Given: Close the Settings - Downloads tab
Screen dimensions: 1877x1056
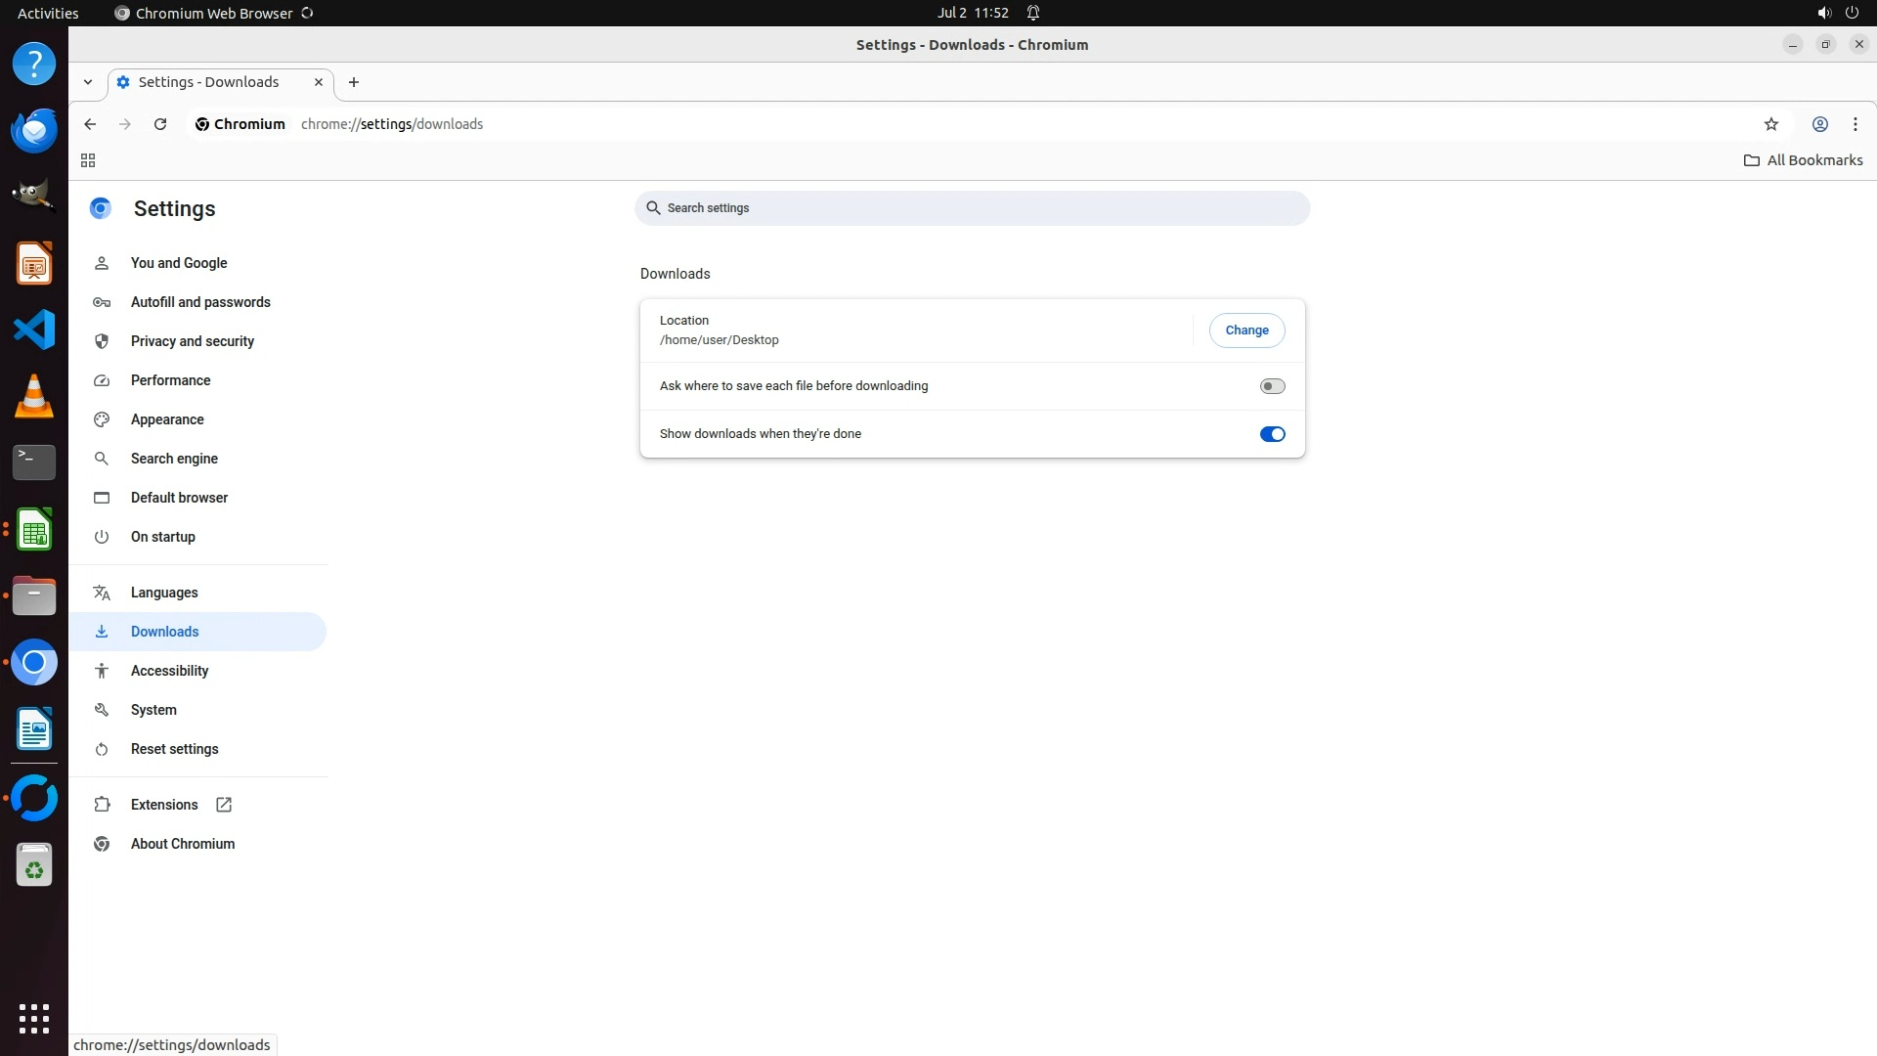Looking at the screenshot, I should [318, 82].
